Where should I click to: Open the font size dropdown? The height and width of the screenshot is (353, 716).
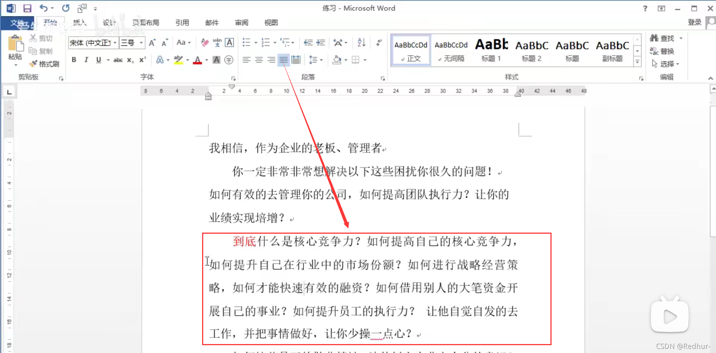click(140, 42)
